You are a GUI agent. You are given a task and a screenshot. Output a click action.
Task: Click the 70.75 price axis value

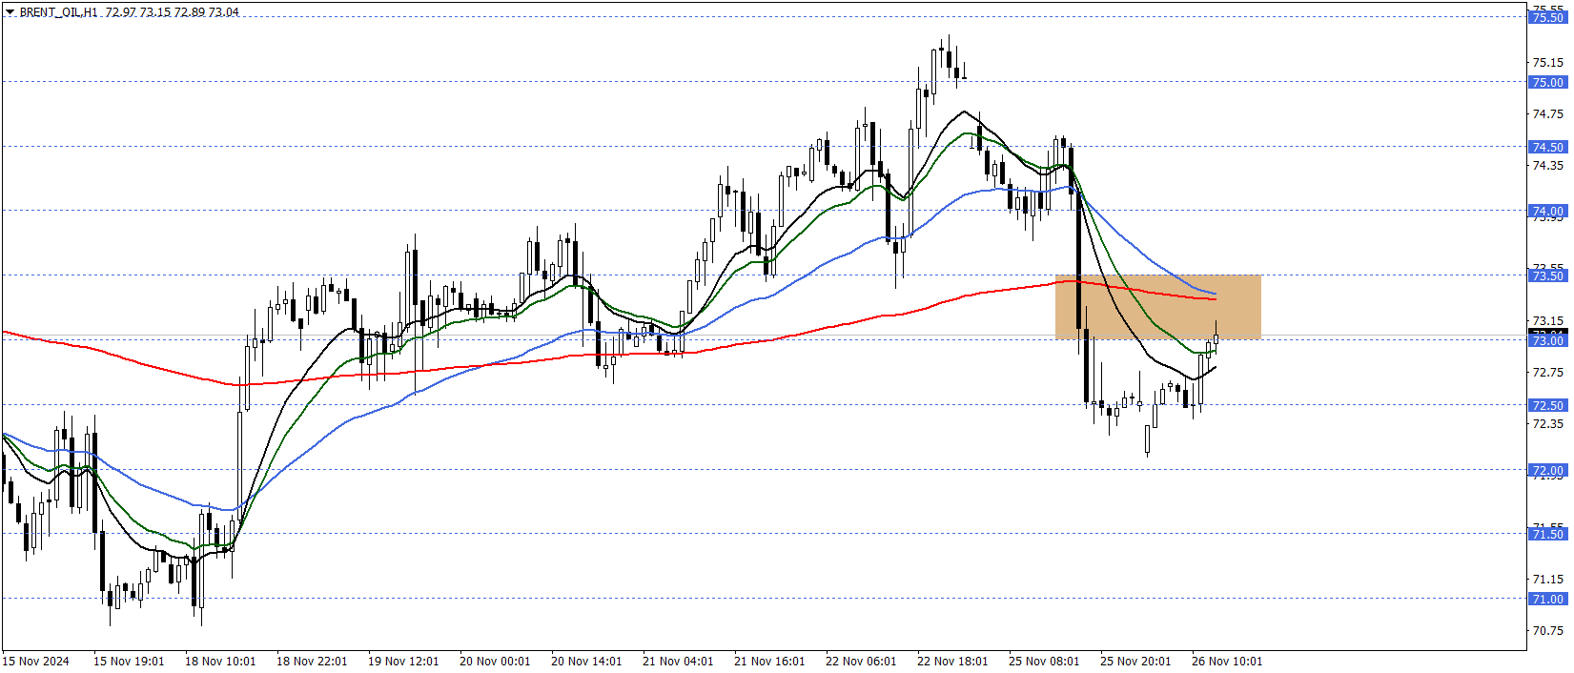tap(1547, 631)
